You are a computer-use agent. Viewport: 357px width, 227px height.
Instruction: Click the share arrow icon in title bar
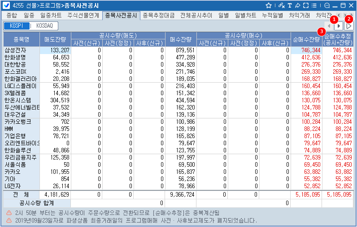click(297, 5)
